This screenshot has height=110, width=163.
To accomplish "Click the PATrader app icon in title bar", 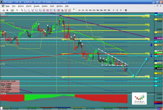I will point(2,2).
